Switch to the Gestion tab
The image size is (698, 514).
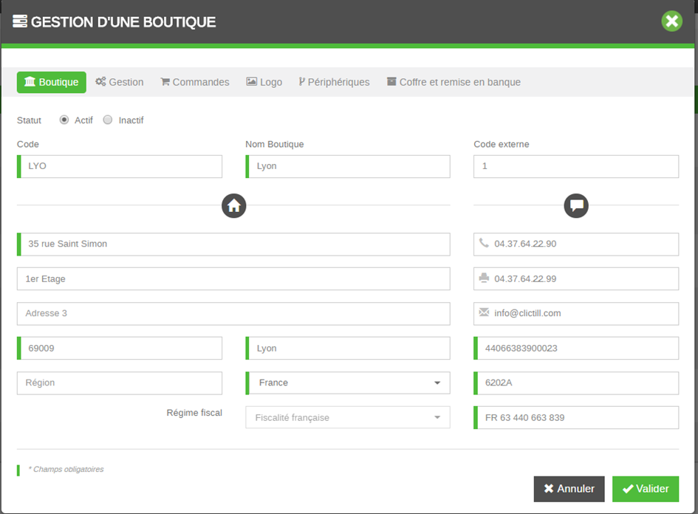(120, 82)
